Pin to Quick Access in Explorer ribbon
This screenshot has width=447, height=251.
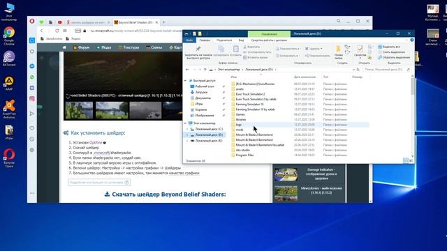click(198, 52)
